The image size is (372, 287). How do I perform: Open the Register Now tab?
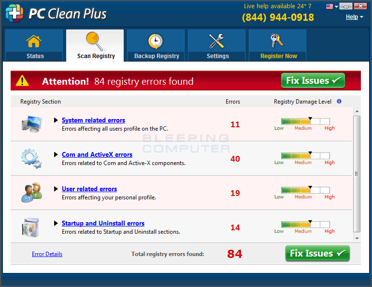coord(278,45)
